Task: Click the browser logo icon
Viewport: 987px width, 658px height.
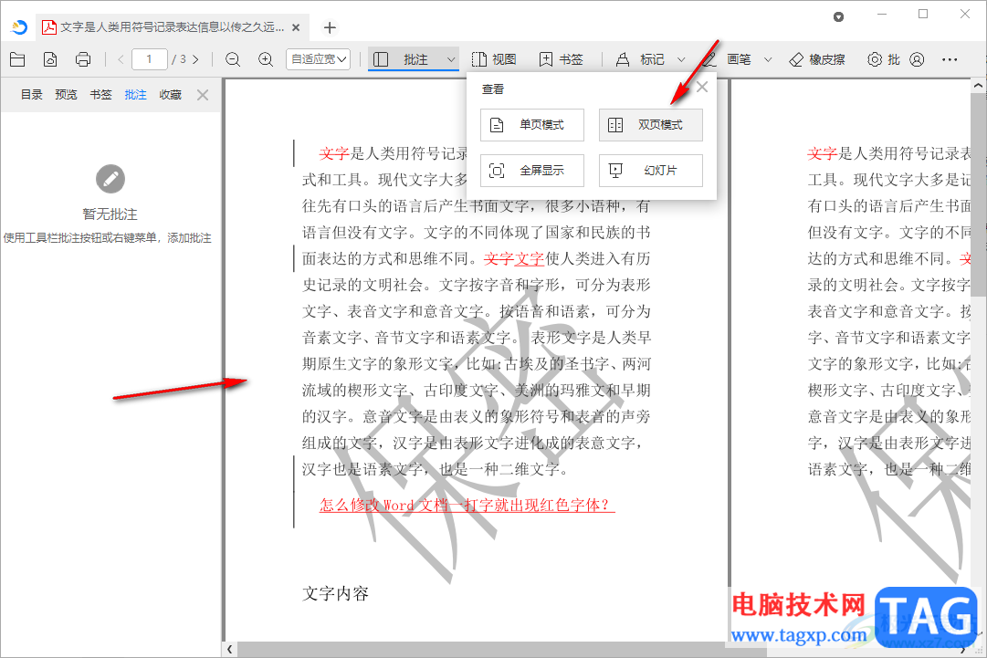Action: tap(19, 27)
